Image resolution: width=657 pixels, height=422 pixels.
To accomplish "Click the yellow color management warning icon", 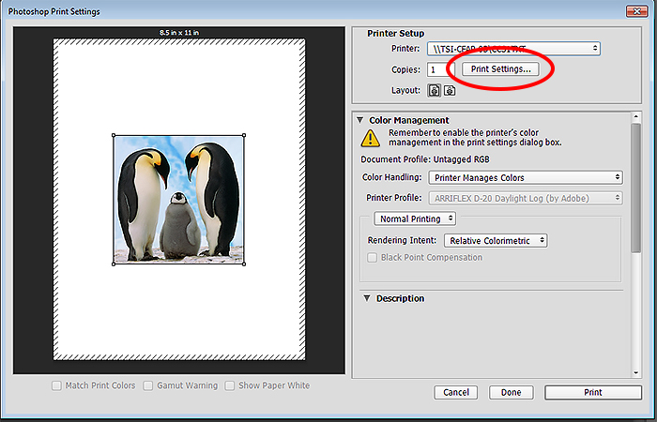I will coord(371,138).
